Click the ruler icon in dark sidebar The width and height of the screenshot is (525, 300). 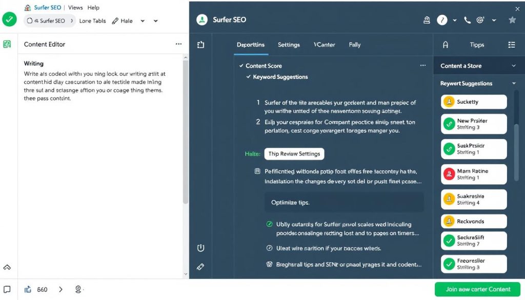pos(200,267)
